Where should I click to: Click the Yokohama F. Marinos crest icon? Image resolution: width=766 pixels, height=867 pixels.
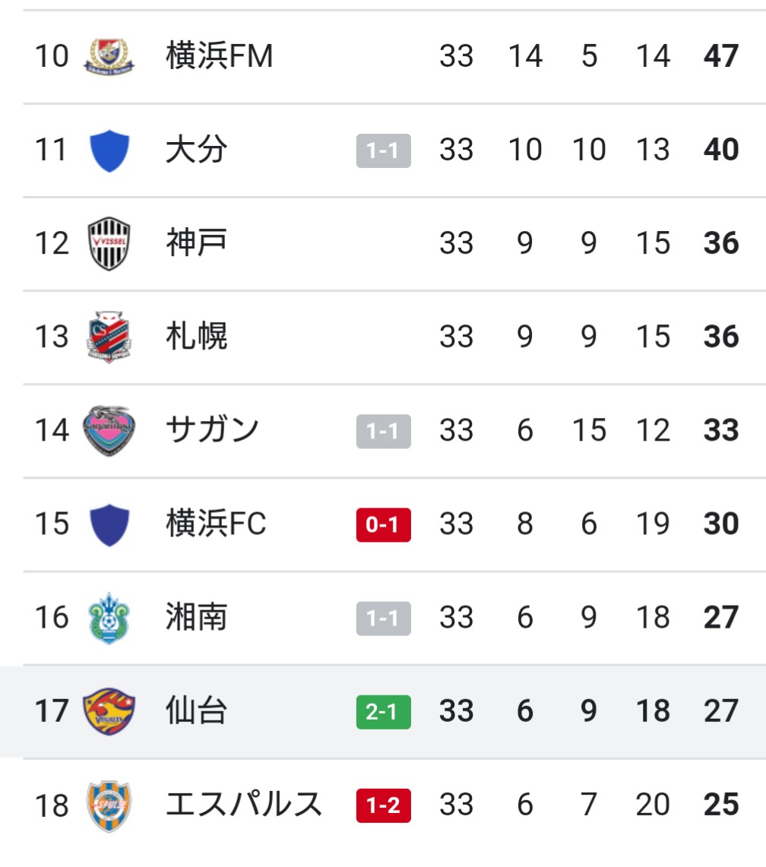click(109, 56)
